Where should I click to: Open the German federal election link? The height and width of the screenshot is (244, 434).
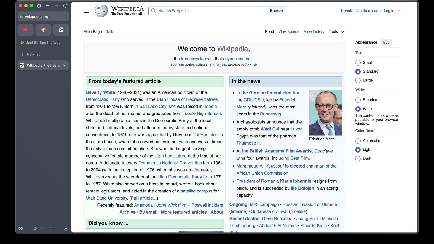coord(270,93)
